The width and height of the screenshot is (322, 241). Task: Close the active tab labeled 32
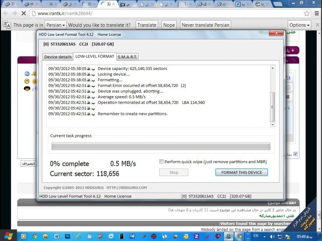coord(114,4)
